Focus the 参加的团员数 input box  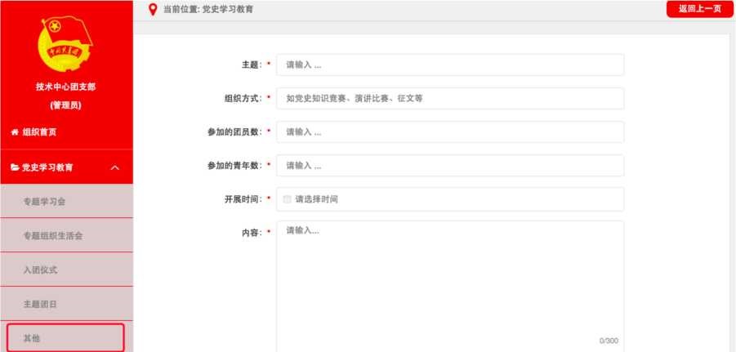tap(450, 131)
